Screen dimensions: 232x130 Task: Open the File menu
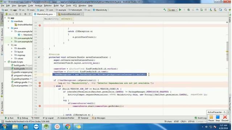click(x=3, y=6)
